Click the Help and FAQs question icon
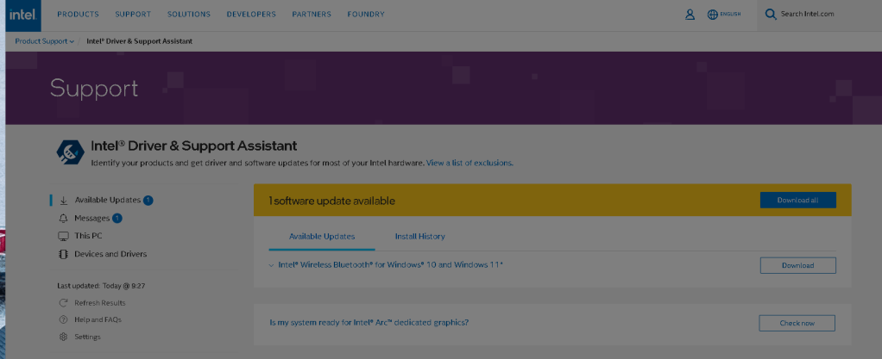 click(x=64, y=319)
